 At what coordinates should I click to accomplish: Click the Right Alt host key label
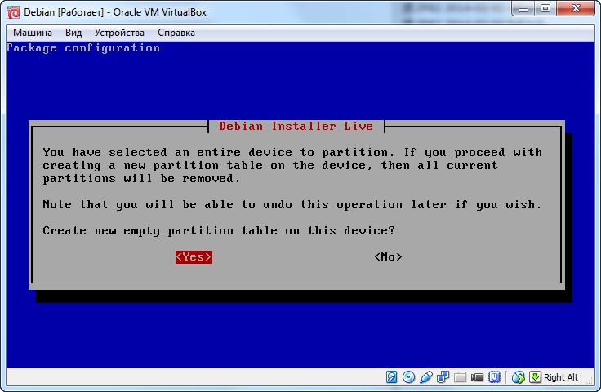[x=561, y=377]
